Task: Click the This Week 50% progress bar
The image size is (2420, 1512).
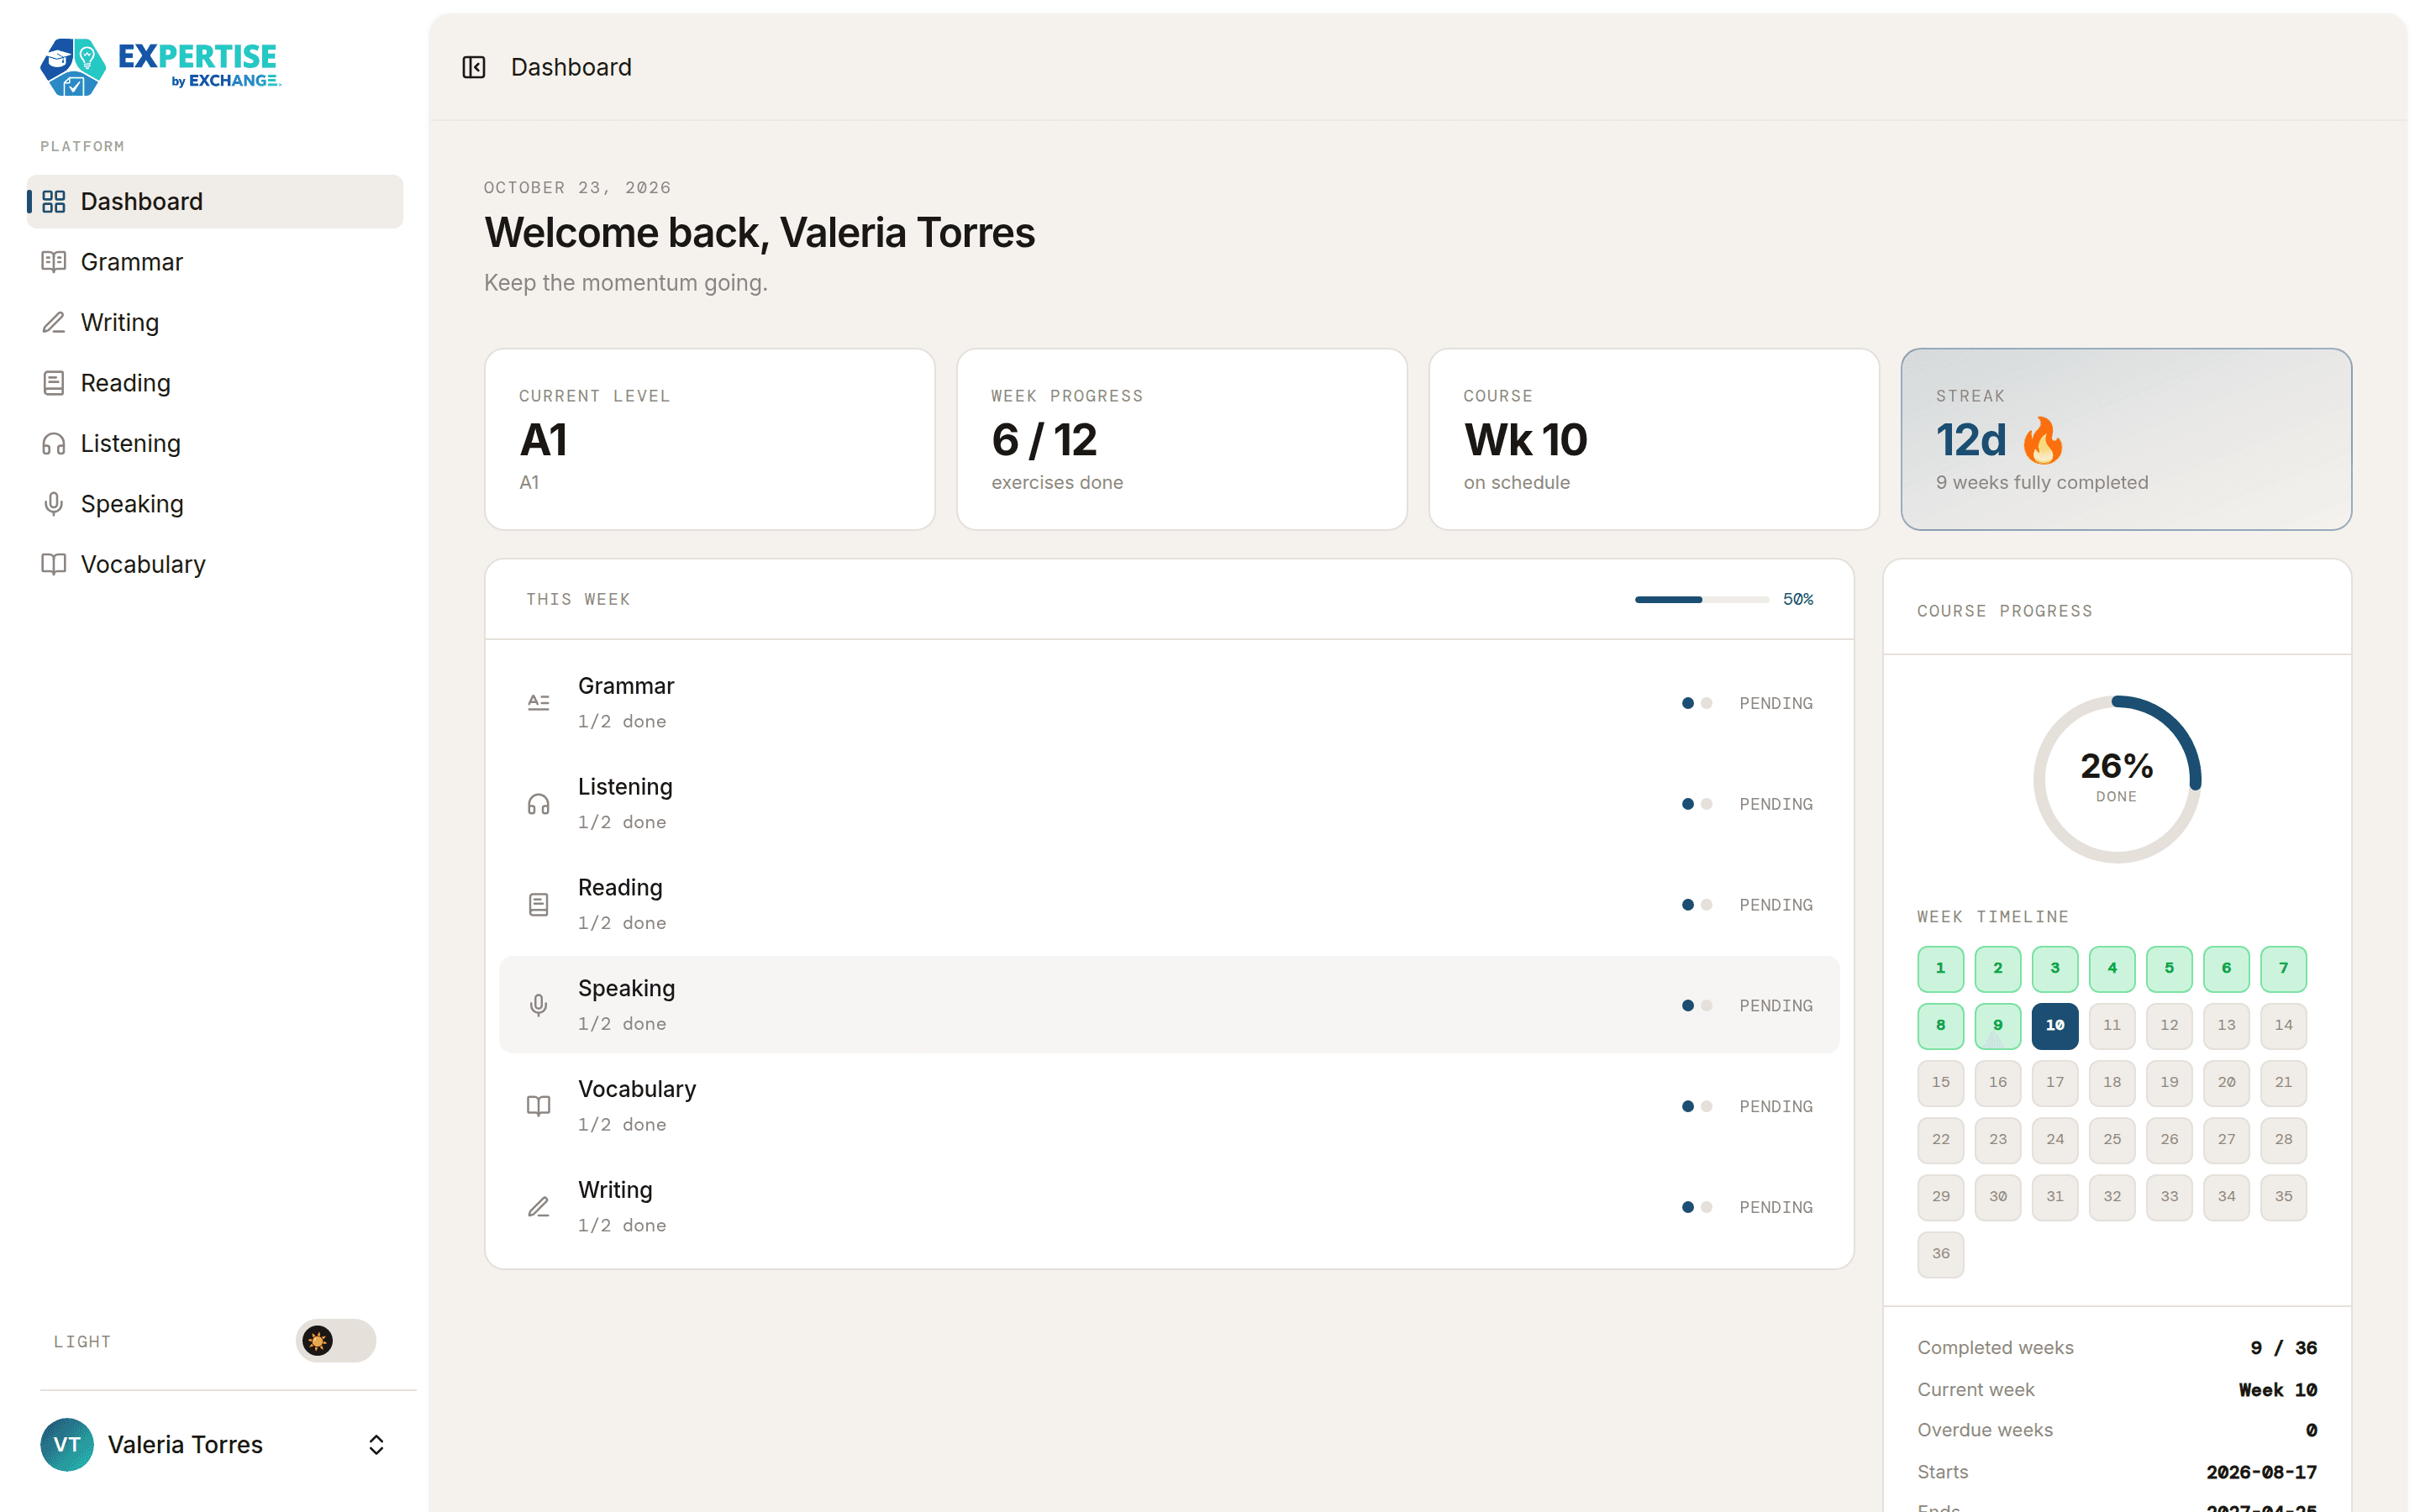Action: (1702, 599)
